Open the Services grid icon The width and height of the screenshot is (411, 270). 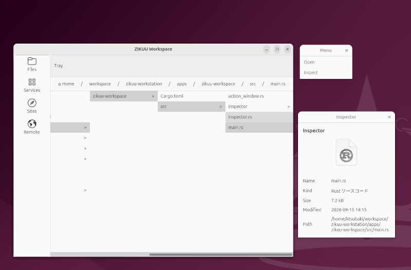tap(32, 82)
